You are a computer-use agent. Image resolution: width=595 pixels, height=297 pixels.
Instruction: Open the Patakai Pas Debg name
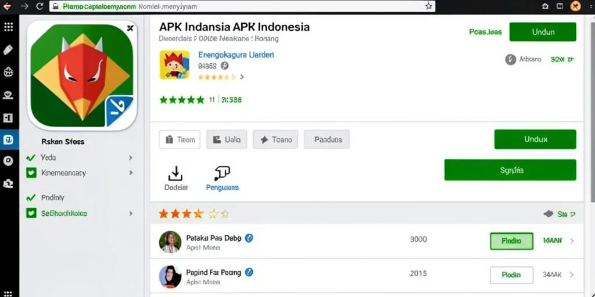pyautogui.click(x=214, y=238)
